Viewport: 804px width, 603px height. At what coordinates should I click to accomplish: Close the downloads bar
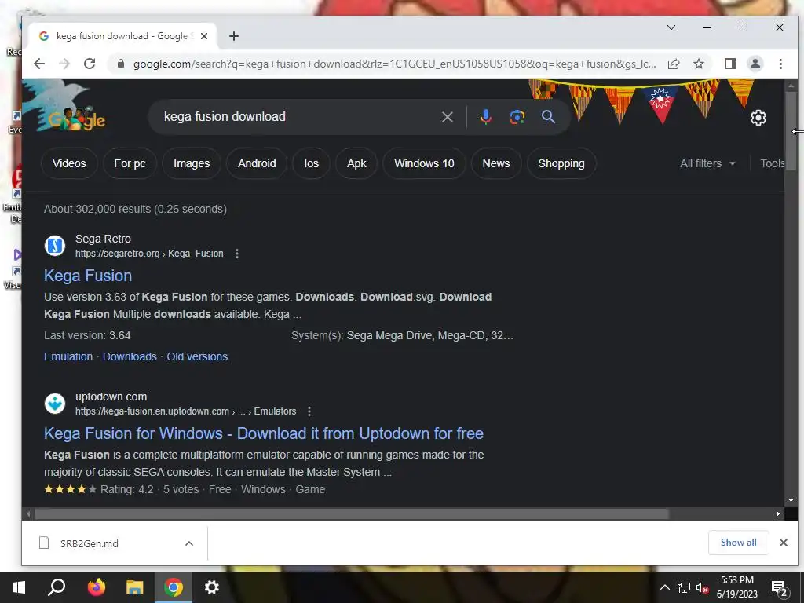[x=784, y=543]
